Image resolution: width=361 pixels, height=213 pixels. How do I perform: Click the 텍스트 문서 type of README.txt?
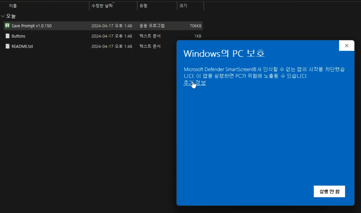pyautogui.click(x=150, y=46)
